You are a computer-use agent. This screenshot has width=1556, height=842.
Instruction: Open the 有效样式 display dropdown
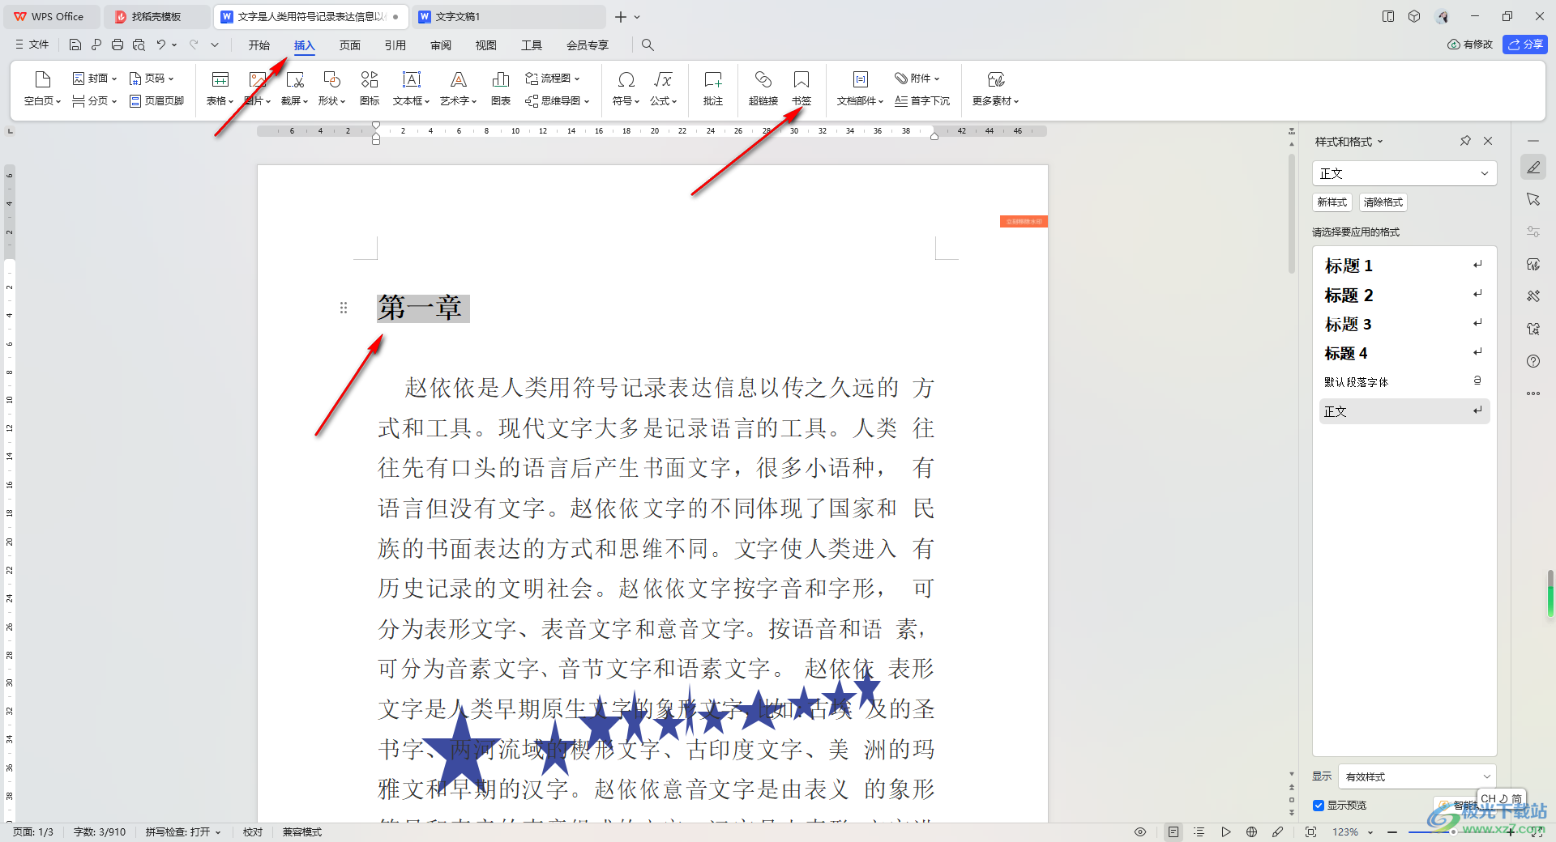[1417, 776]
